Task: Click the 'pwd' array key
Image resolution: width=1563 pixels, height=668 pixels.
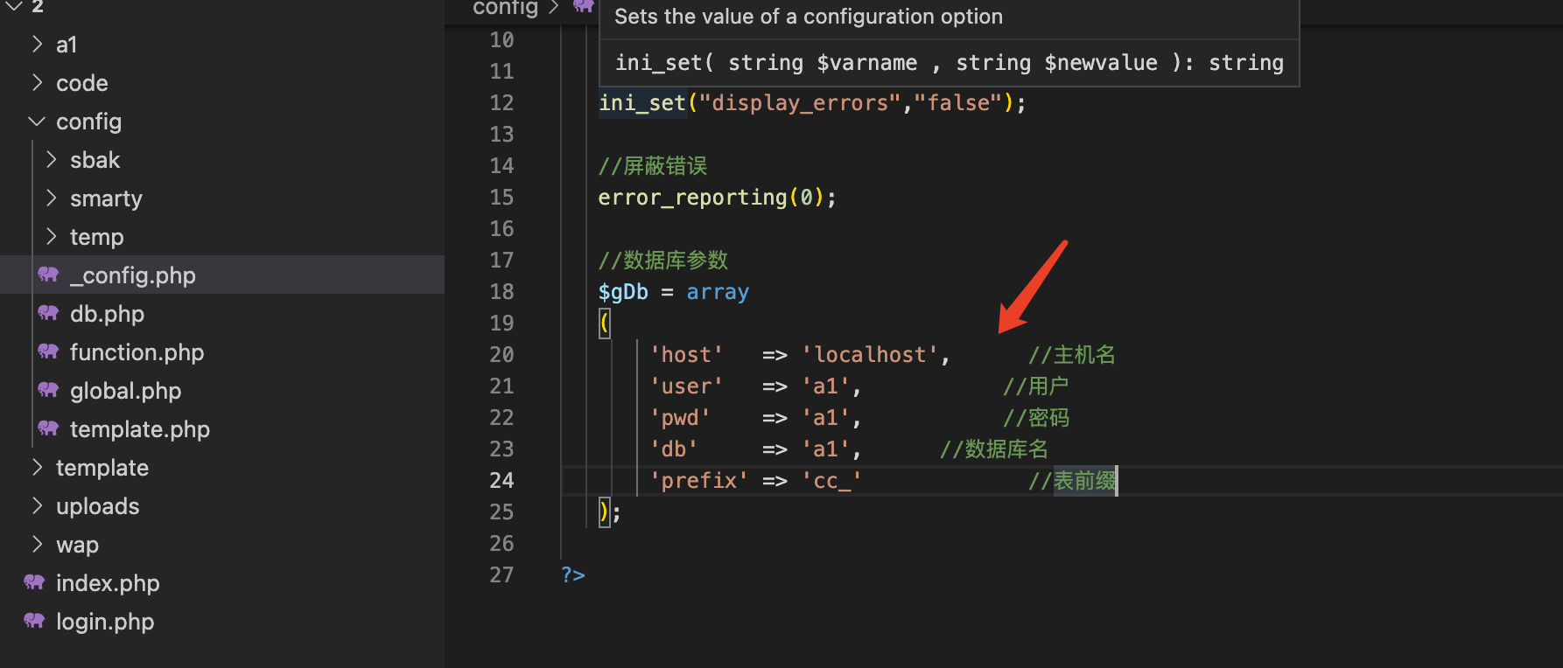Action: pos(680,418)
